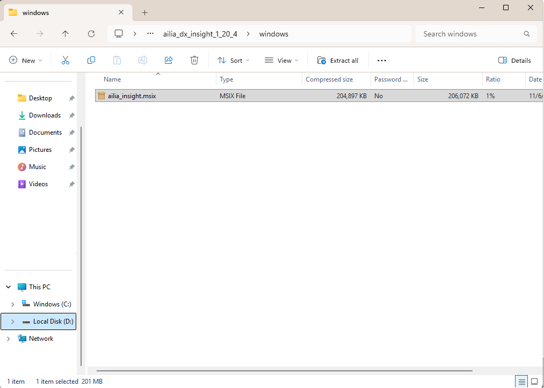The height and width of the screenshot is (388, 544).
Task: Click the Copy icon in toolbar
Action: click(91, 61)
